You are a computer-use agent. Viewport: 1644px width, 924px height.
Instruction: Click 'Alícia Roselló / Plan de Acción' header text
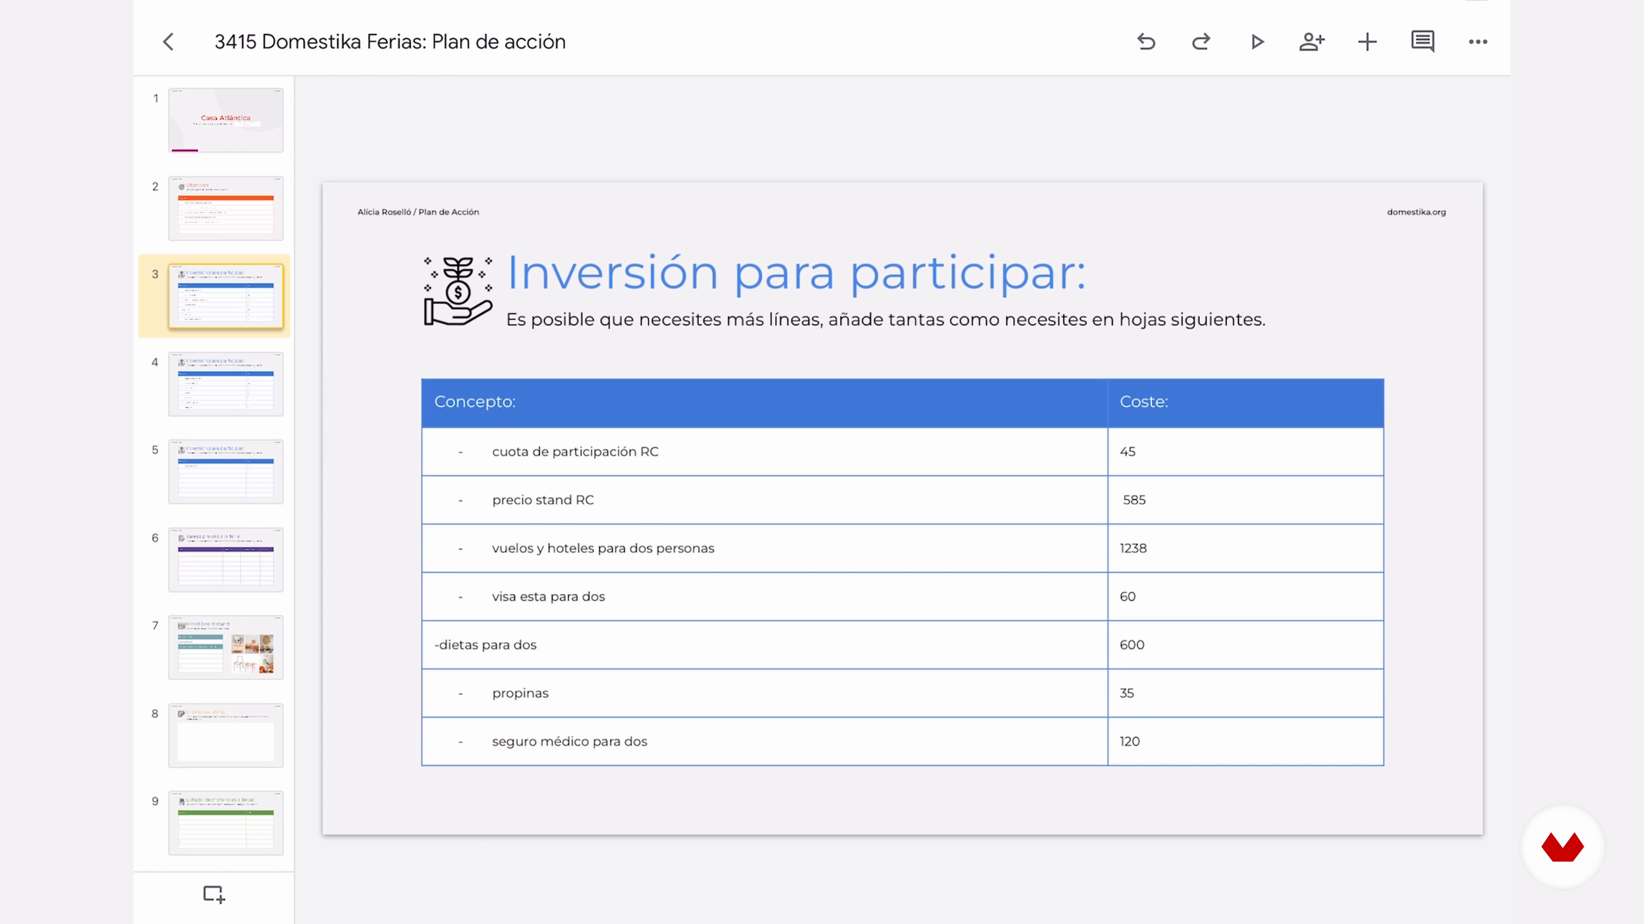[x=418, y=212]
